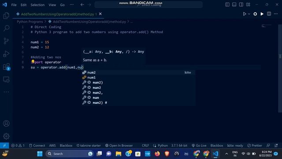Image resolution: width=282 pixels, height=159 pixels.
Task: Expand the run options dropdown arrow
Action: click(249, 14)
